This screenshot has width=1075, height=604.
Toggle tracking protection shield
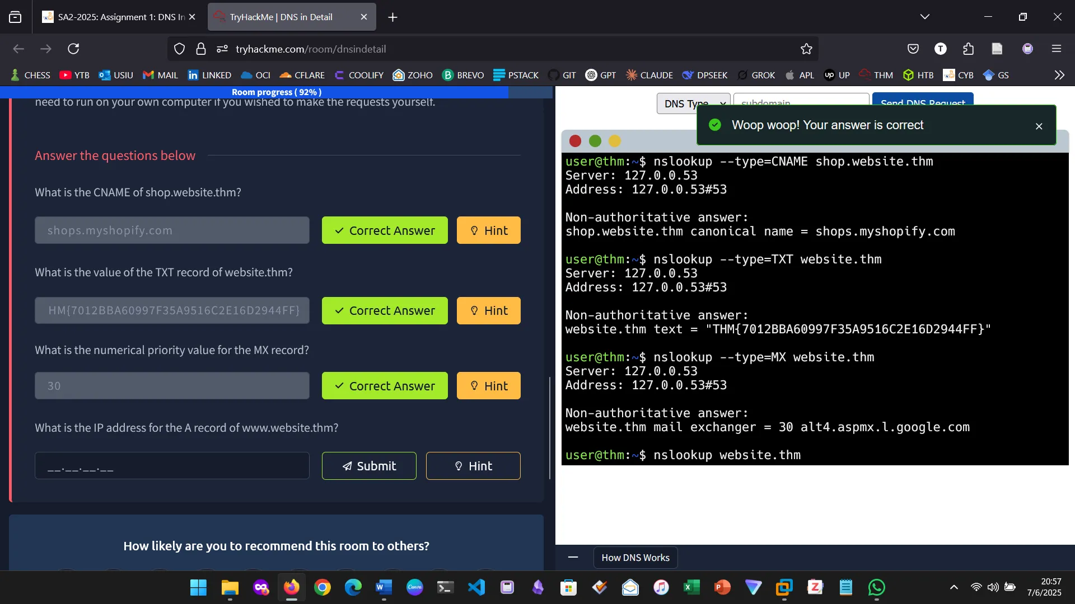pos(179,49)
